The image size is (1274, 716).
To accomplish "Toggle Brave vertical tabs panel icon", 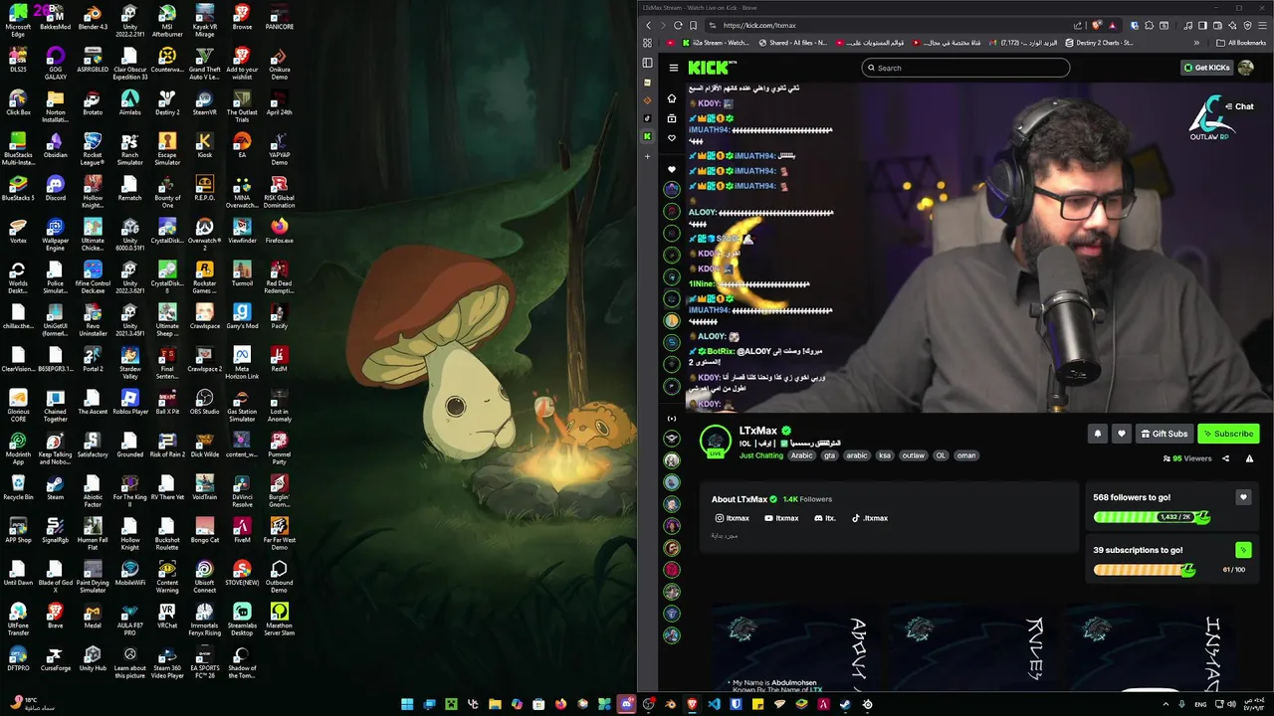I will (647, 63).
